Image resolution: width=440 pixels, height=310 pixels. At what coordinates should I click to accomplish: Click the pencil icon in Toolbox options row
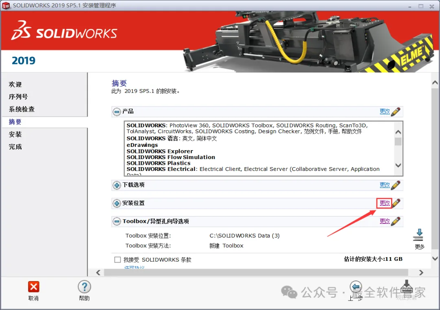395,221
